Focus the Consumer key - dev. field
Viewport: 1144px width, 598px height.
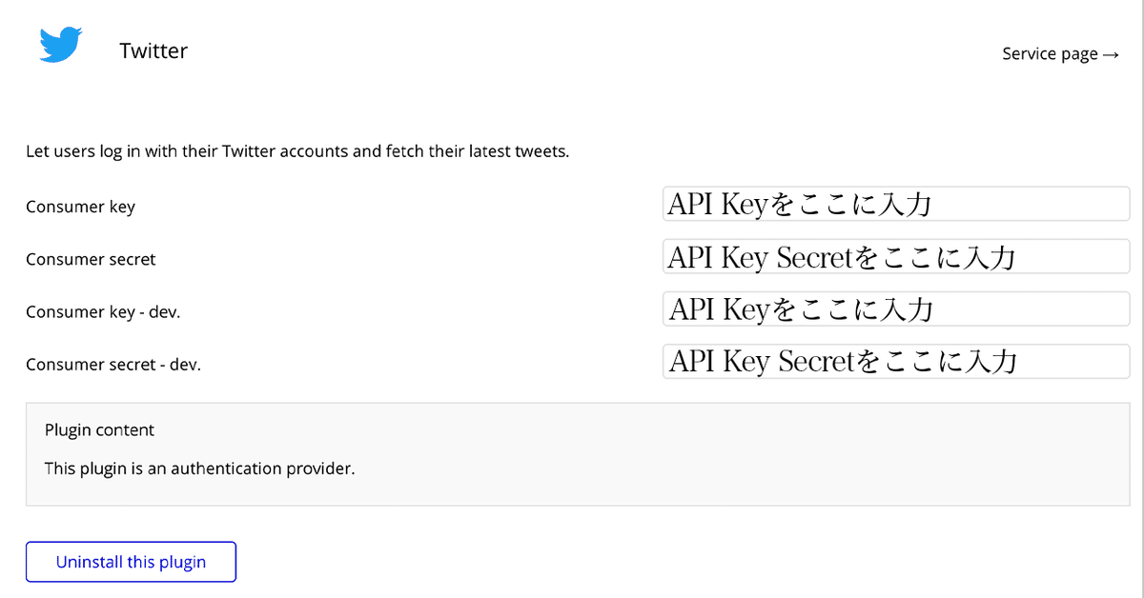(x=896, y=309)
